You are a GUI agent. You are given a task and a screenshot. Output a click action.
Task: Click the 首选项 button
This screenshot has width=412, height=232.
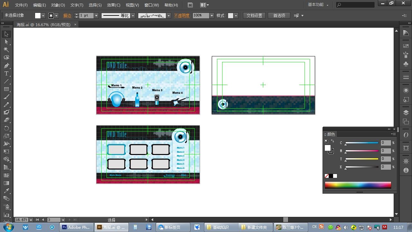click(x=279, y=15)
